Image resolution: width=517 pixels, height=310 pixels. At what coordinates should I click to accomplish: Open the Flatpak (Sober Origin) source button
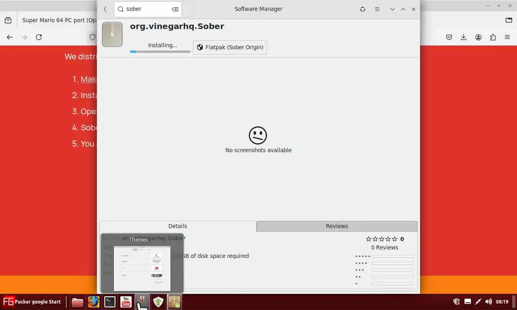(230, 47)
